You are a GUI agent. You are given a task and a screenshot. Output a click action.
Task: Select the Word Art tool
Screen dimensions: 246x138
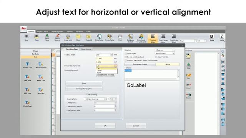pyautogui.click(x=41, y=91)
